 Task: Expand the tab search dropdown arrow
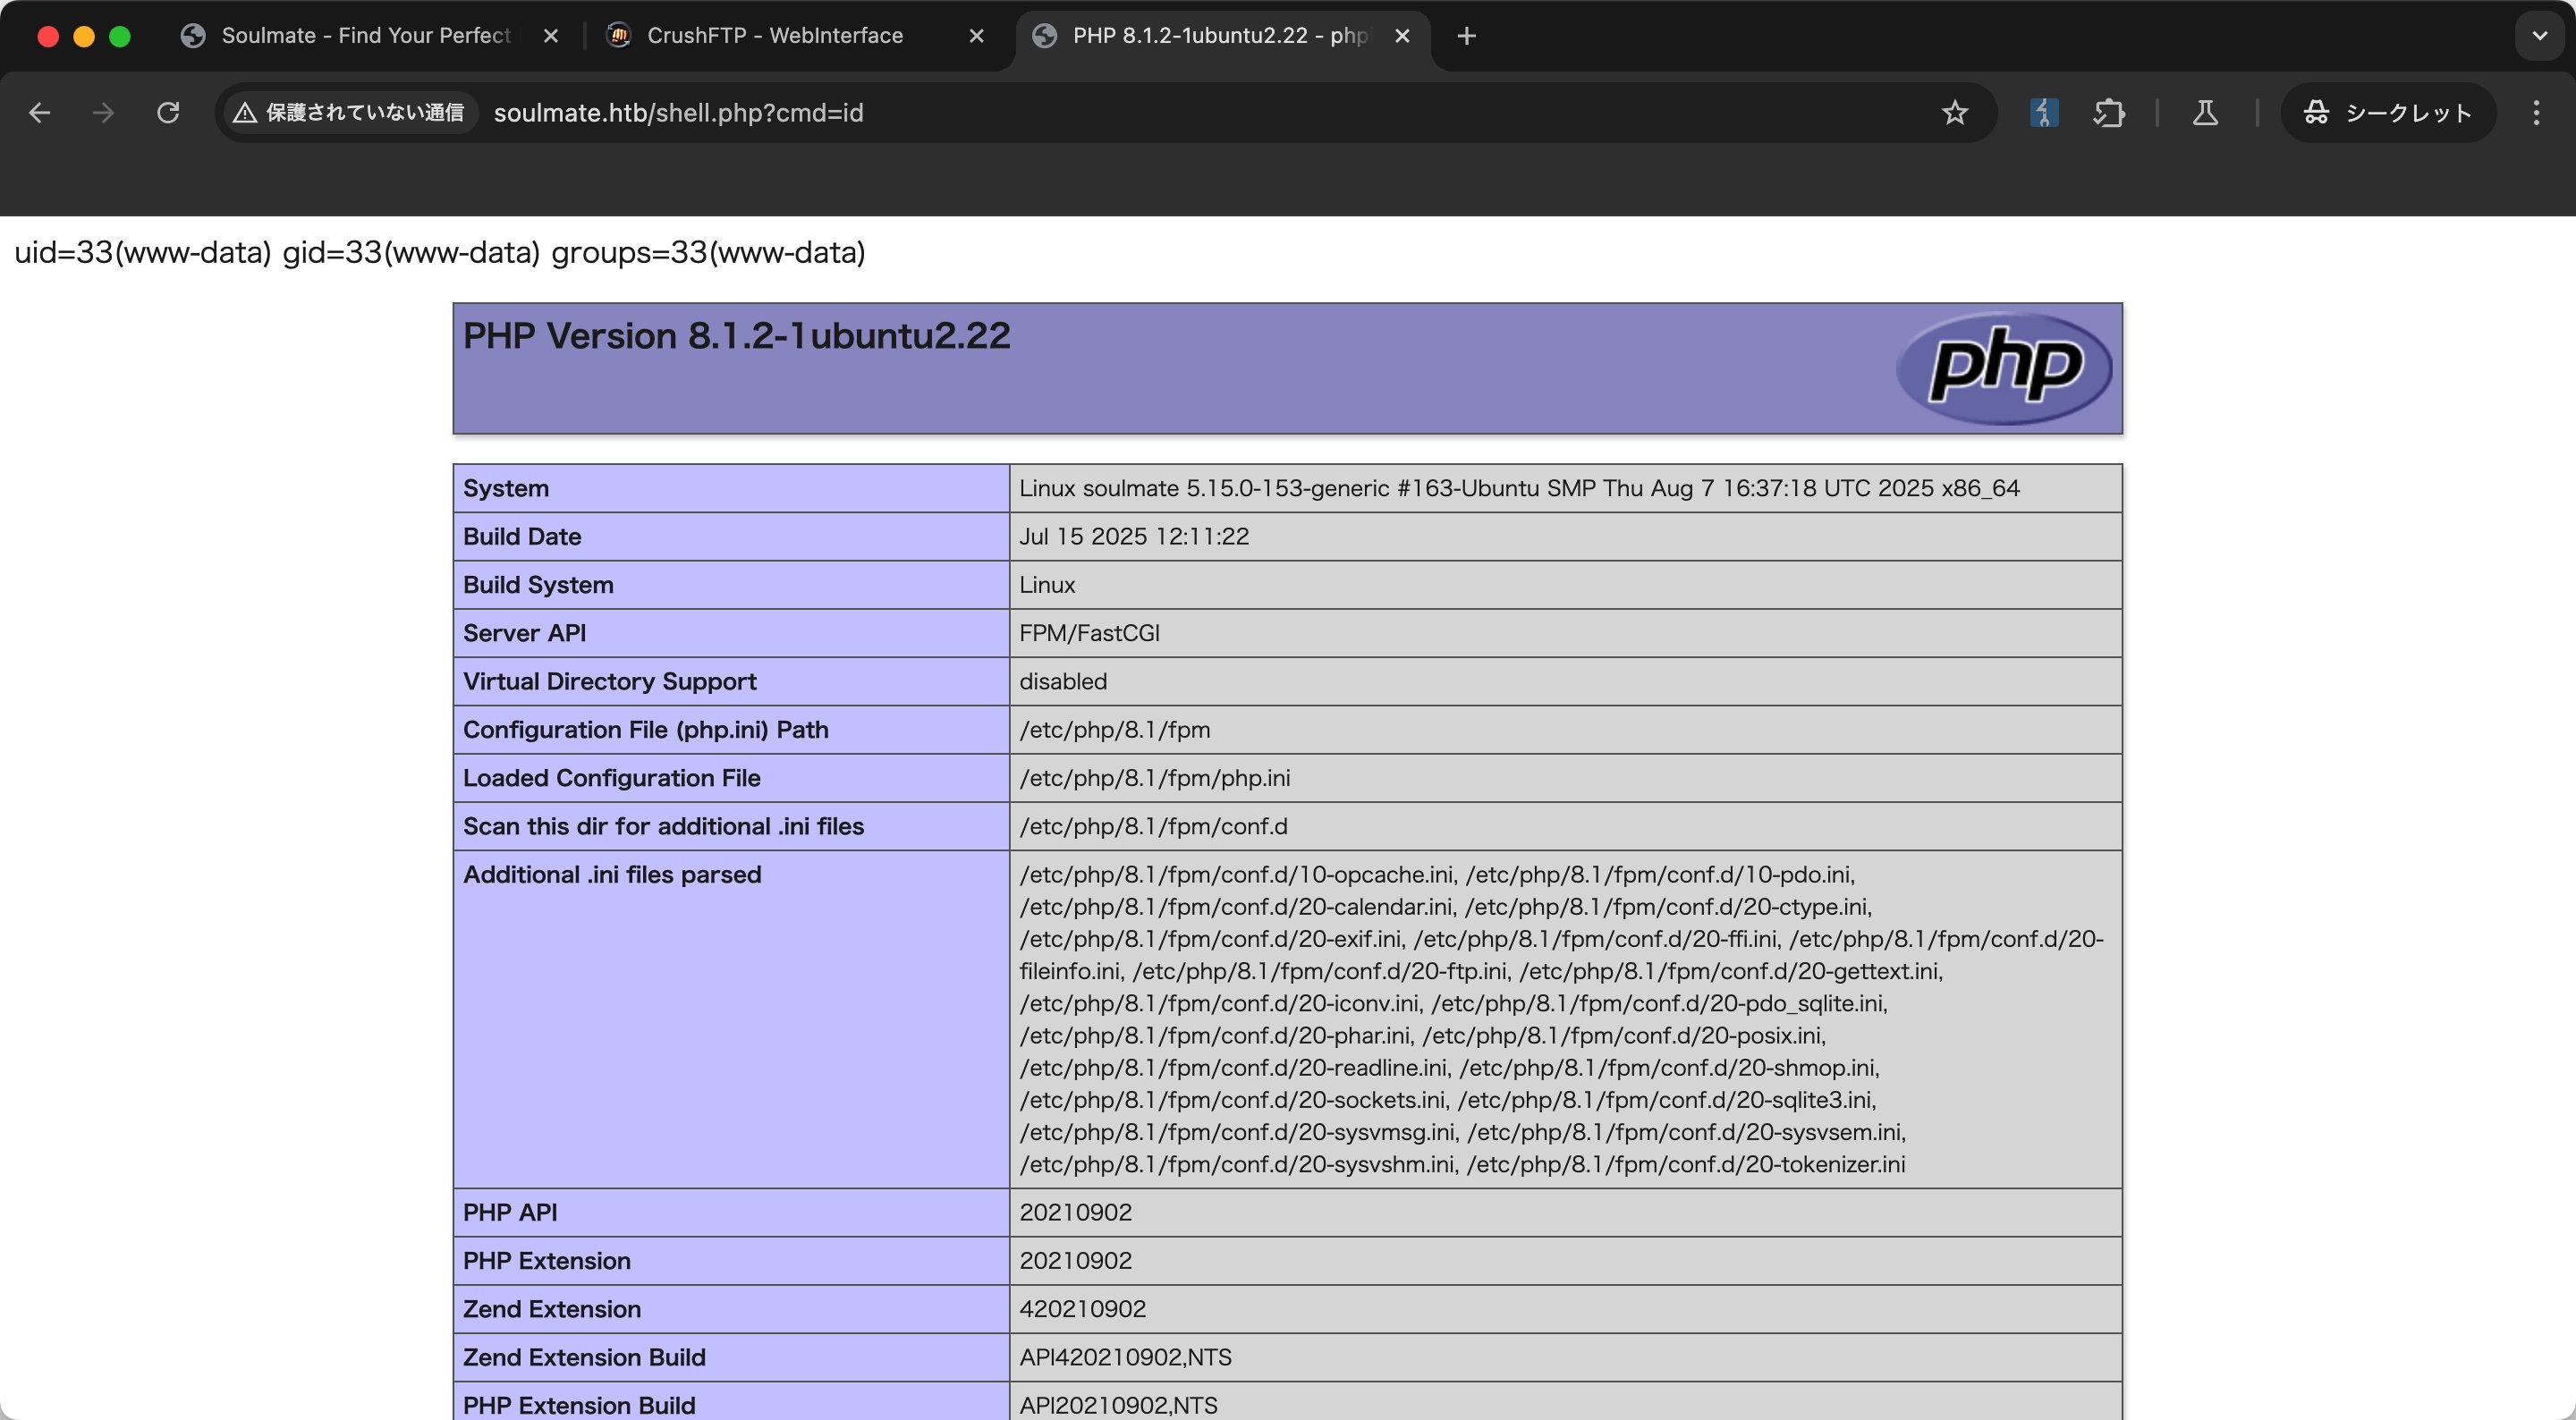(2539, 36)
